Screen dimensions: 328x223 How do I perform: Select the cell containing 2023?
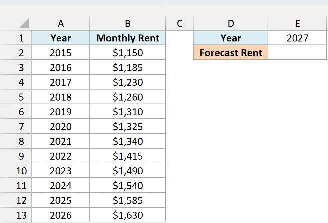click(x=61, y=171)
